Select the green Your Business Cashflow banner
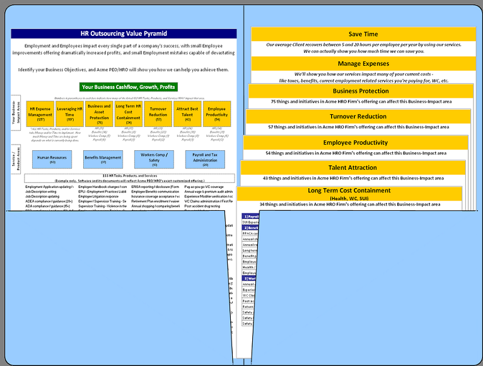Viewport: 483px width, 366px height. point(129,86)
